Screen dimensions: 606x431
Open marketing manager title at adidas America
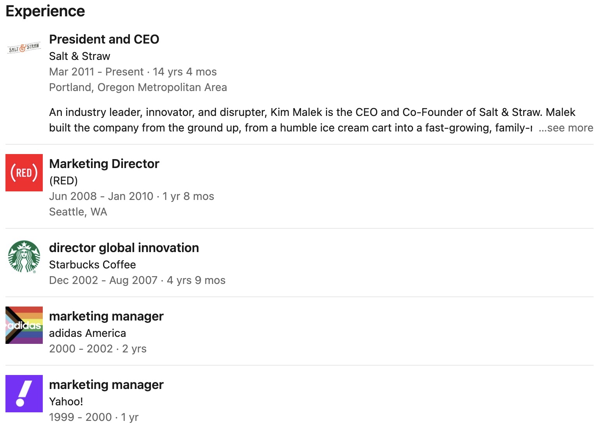tap(106, 316)
